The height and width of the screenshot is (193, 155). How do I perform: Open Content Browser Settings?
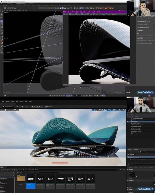point(122,170)
